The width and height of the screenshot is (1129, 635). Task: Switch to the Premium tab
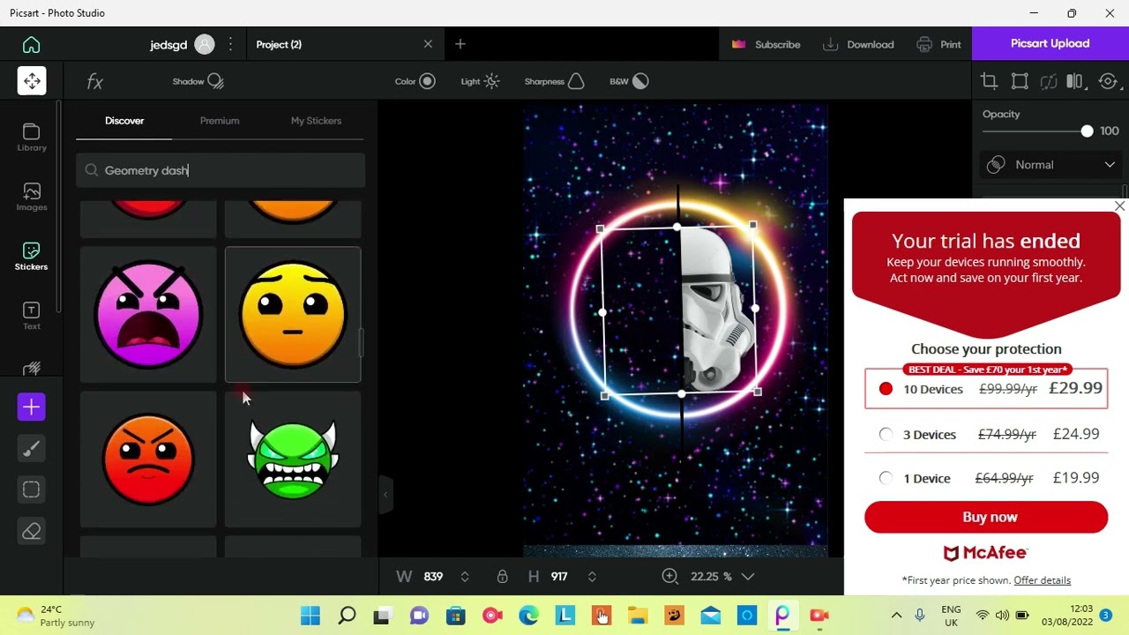[220, 121]
